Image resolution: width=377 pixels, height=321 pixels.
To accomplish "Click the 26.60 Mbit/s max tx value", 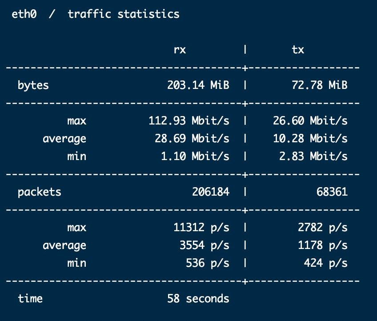I will click(x=310, y=120).
